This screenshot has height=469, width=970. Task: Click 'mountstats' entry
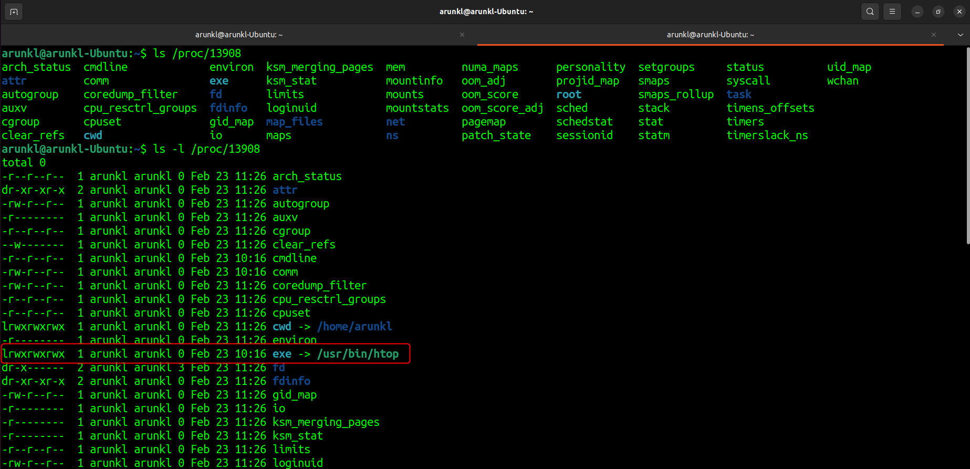point(418,108)
